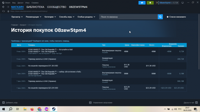
Task: Show hidden tray icons chevron
Action: 165,109
